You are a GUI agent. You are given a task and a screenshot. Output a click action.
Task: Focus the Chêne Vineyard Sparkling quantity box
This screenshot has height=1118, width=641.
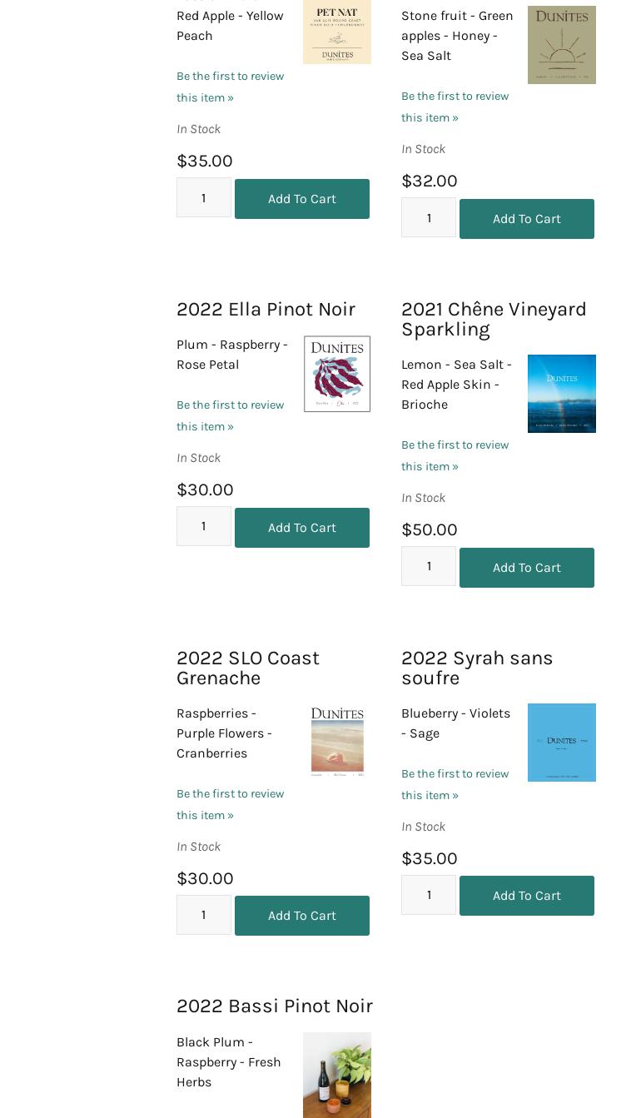click(428, 566)
